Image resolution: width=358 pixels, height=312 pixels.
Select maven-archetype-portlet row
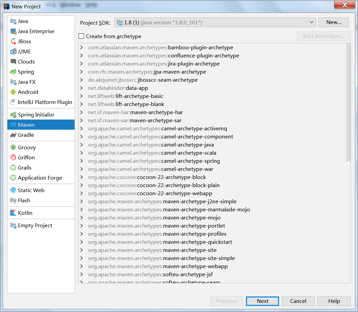click(212, 226)
